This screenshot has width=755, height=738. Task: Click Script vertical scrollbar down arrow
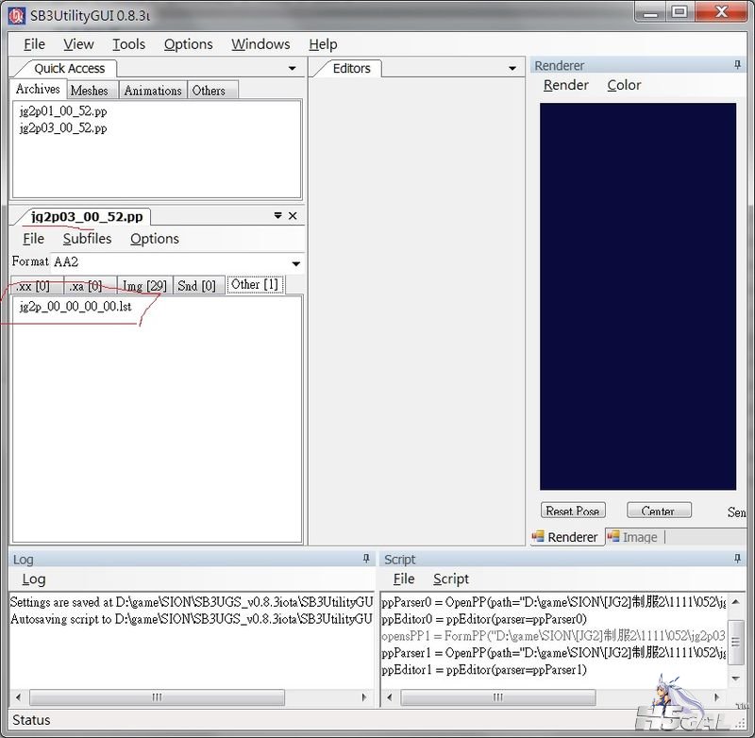click(x=735, y=679)
